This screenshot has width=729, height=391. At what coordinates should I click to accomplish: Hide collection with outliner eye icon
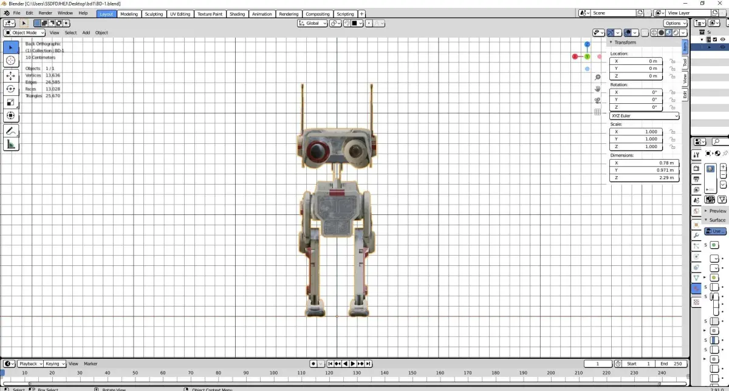[x=723, y=39]
